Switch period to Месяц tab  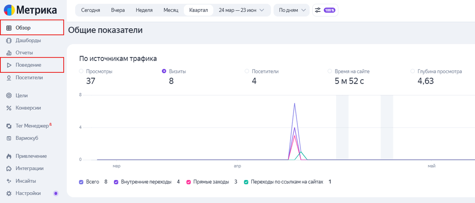171,10
